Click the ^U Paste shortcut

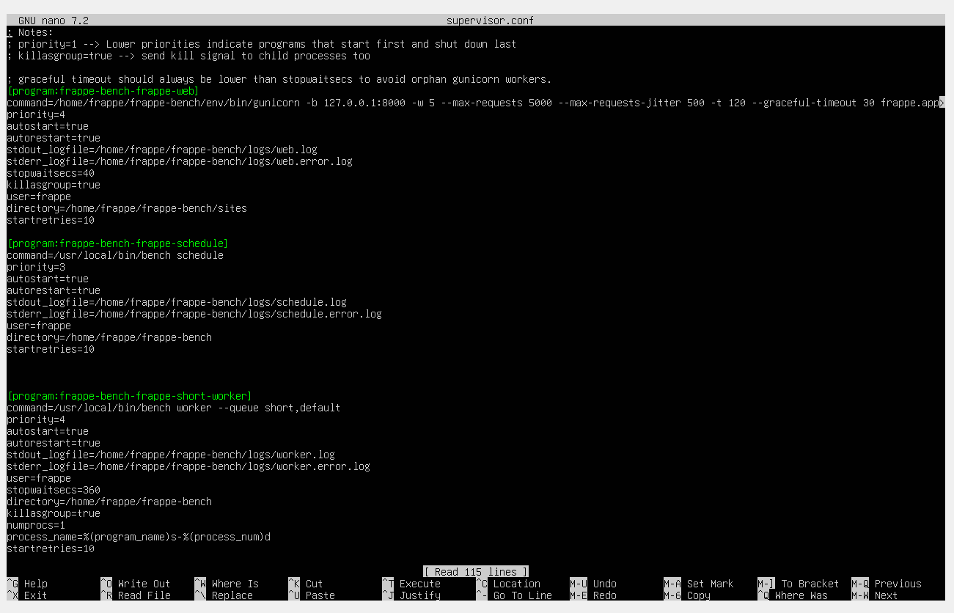coord(312,595)
